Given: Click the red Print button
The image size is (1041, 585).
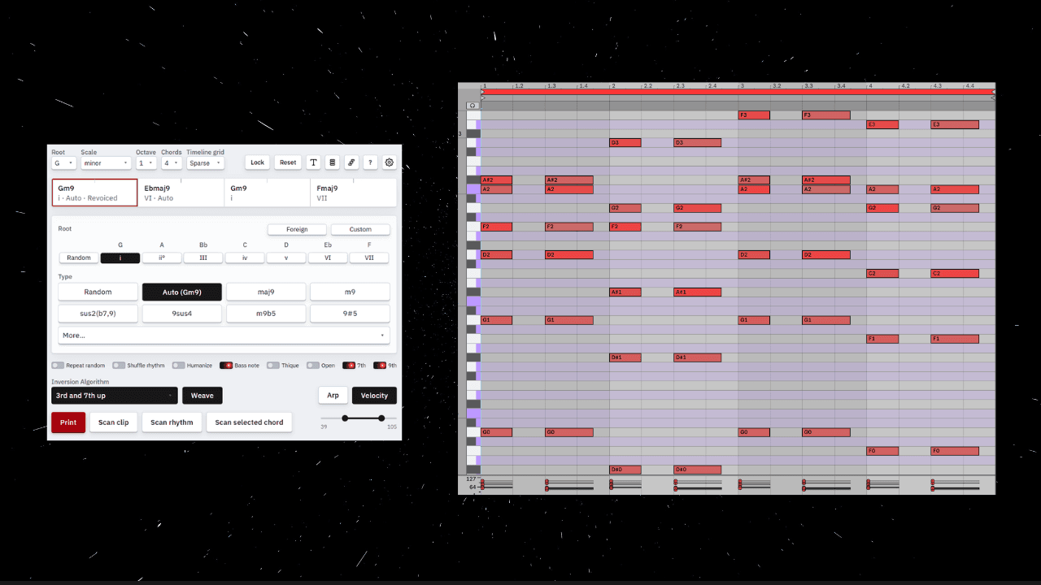Looking at the screenshot, I should coord(68,422).
